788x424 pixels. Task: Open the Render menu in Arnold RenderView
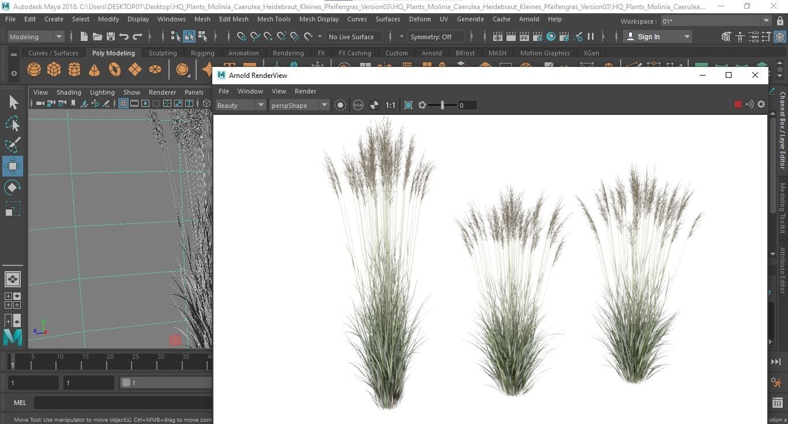click(x=305, y=91)
